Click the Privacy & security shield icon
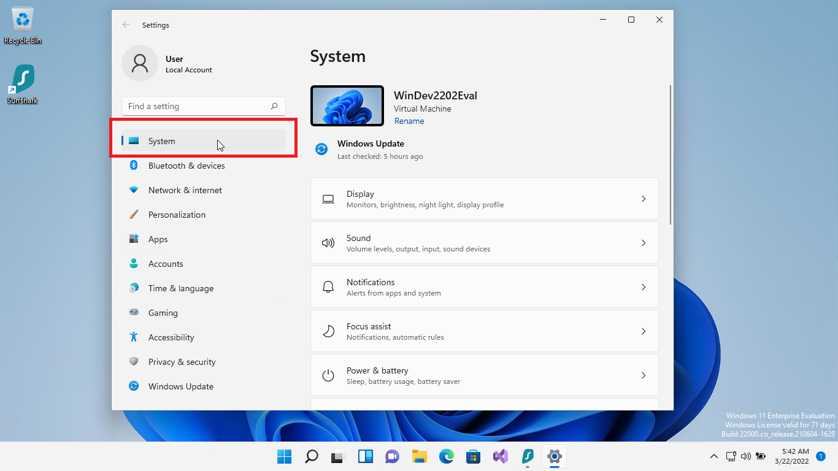This screenshot has height=471, width=838. (134, 361)
